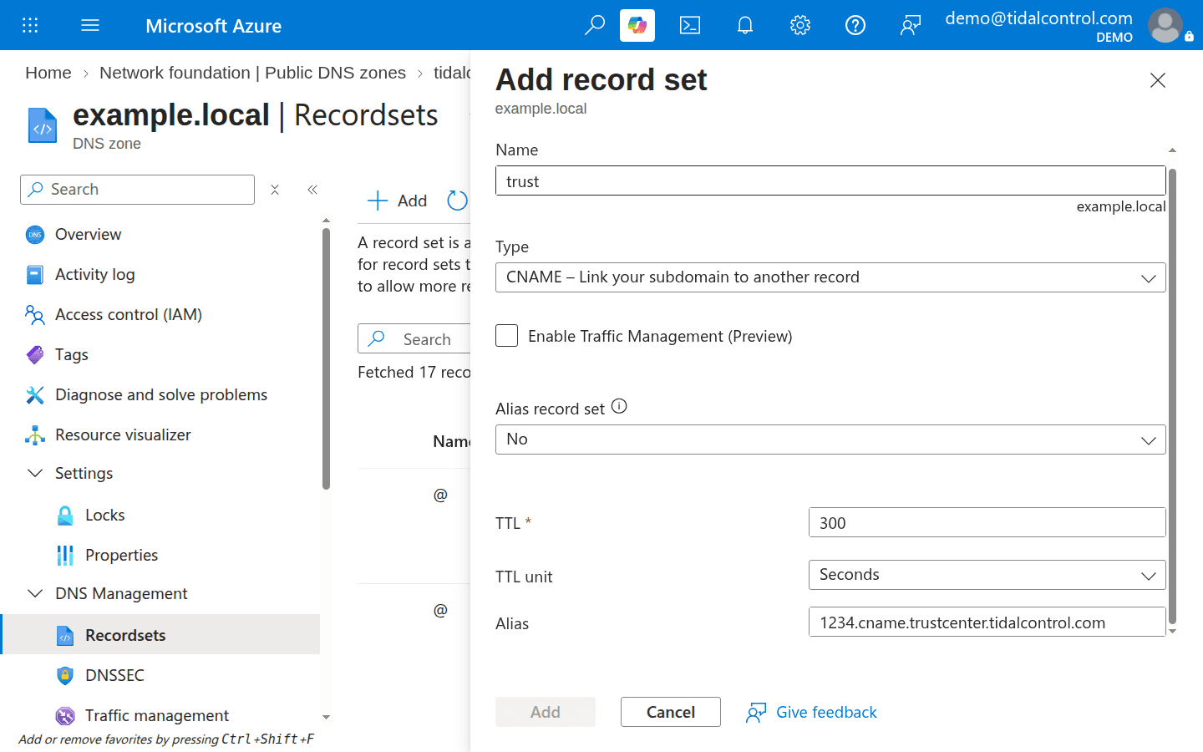This screenshot has width=1203, height=752.
Task: Collapse the sidebar with double chevron
Action: (312, 190)
